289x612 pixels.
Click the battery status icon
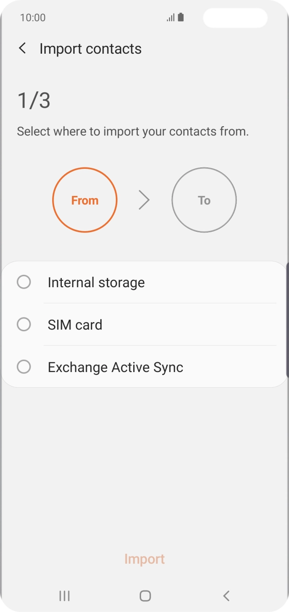click(180, 17)
